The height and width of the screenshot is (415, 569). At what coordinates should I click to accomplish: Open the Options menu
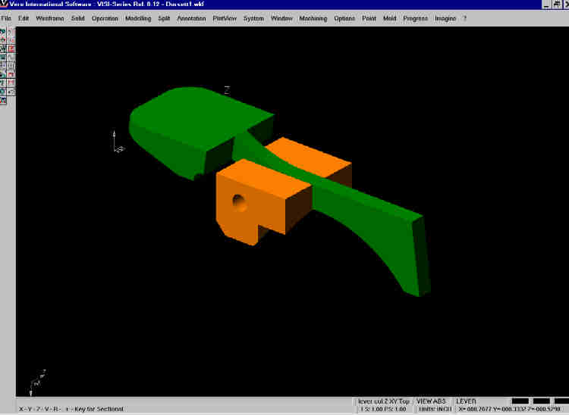click(x=344, y=18)
